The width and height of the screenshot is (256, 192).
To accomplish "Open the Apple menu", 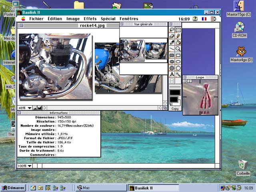I will pyautogui.click(x=23, y=19).
